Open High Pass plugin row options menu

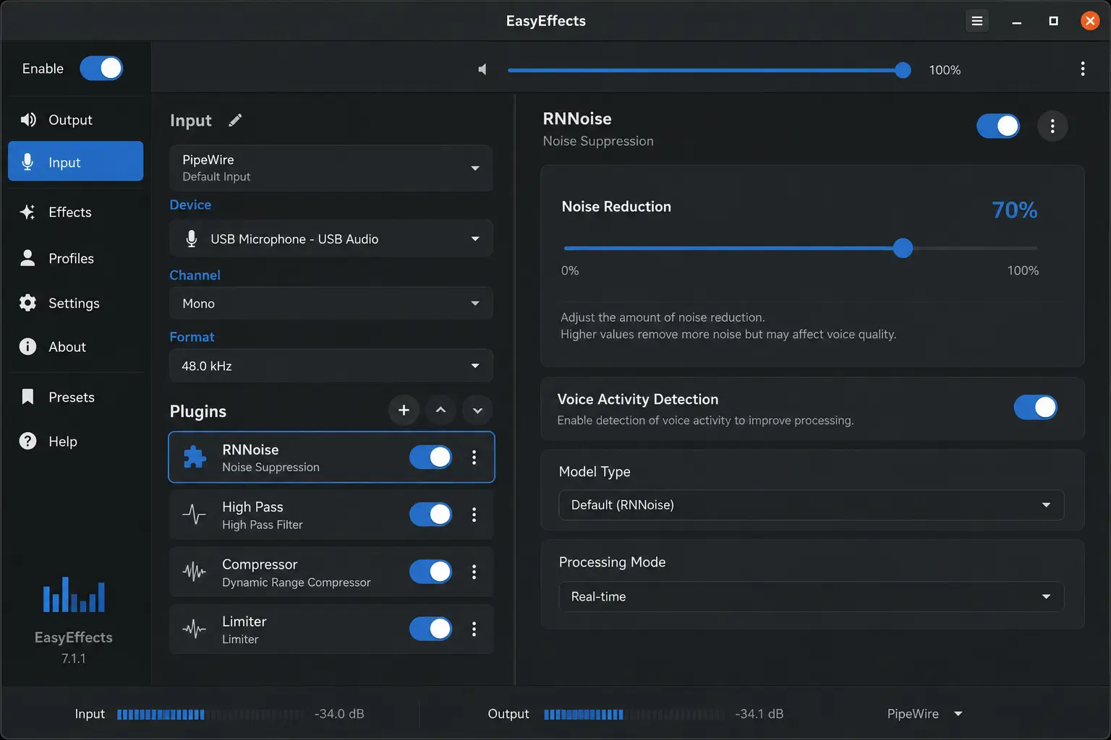click(x=474, y=515)
